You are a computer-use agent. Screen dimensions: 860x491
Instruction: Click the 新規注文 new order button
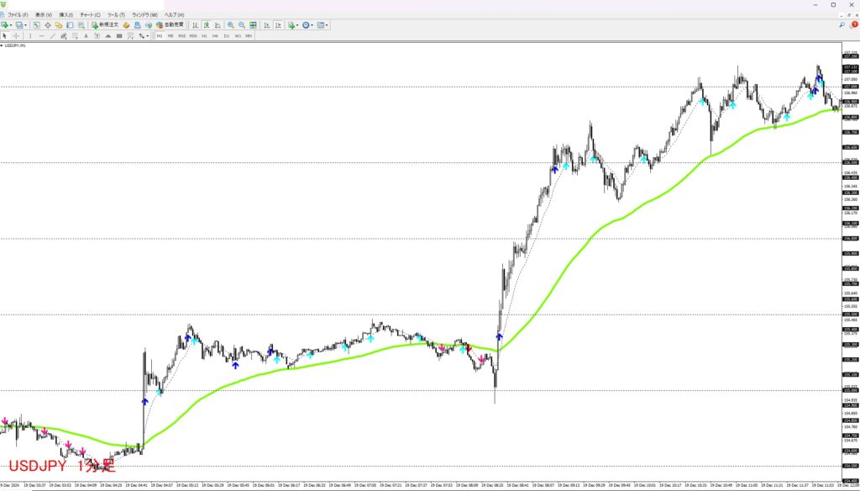106,25
